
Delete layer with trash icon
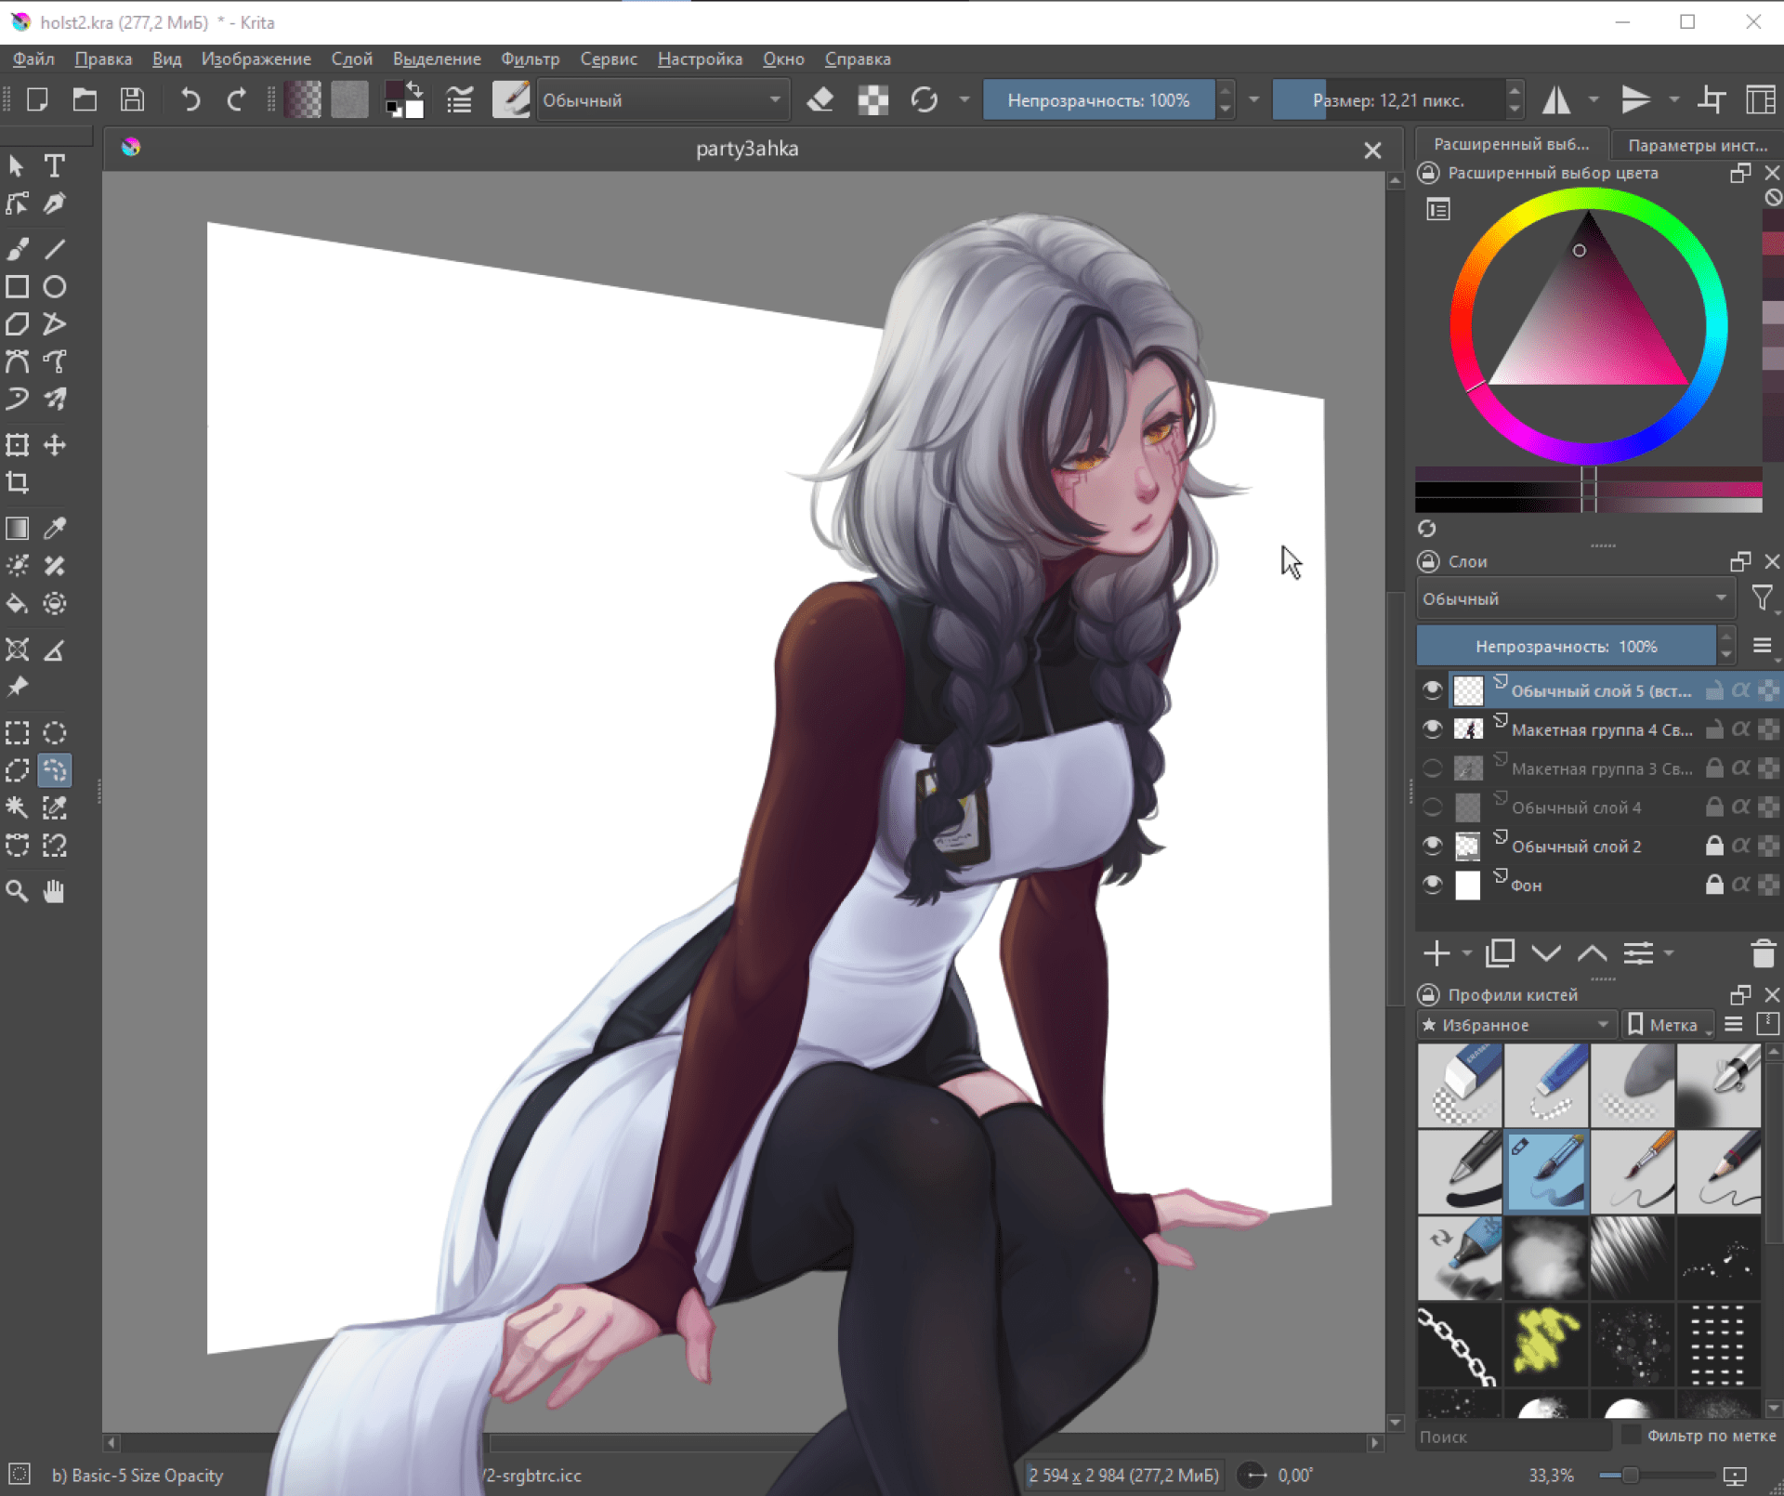point(1763,953)
